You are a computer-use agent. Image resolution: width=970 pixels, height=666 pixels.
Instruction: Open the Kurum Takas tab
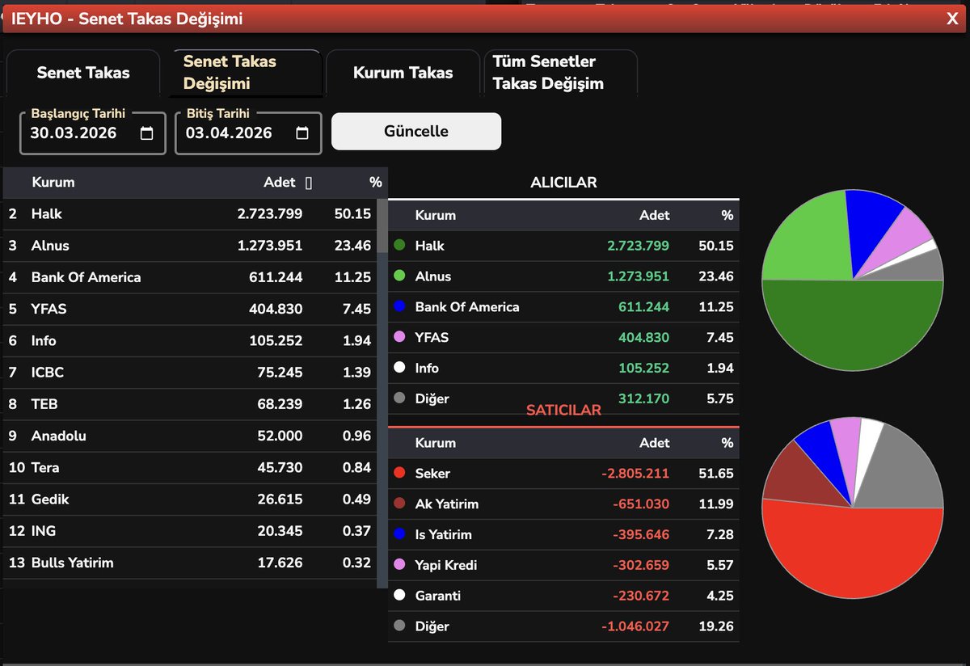pos(403,73)
